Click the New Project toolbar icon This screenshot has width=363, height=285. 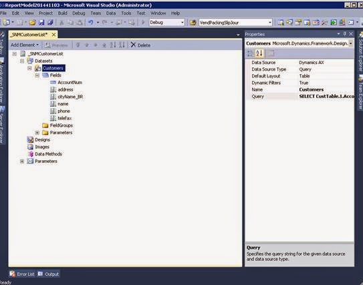coord(7,23)
